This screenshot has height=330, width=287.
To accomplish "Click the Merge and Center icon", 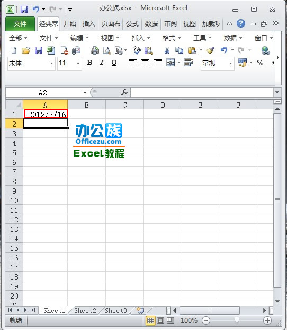I will [171, 63].
